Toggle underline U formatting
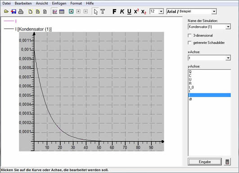The width and height of the screenshot is (239, 173). (129, 12)
